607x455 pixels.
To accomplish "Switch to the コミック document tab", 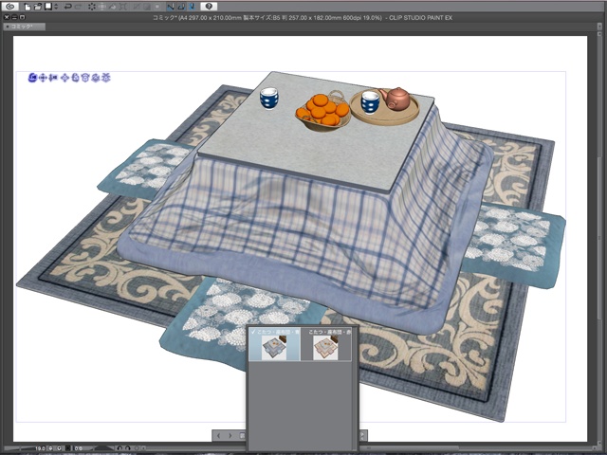I will point(24,27).
